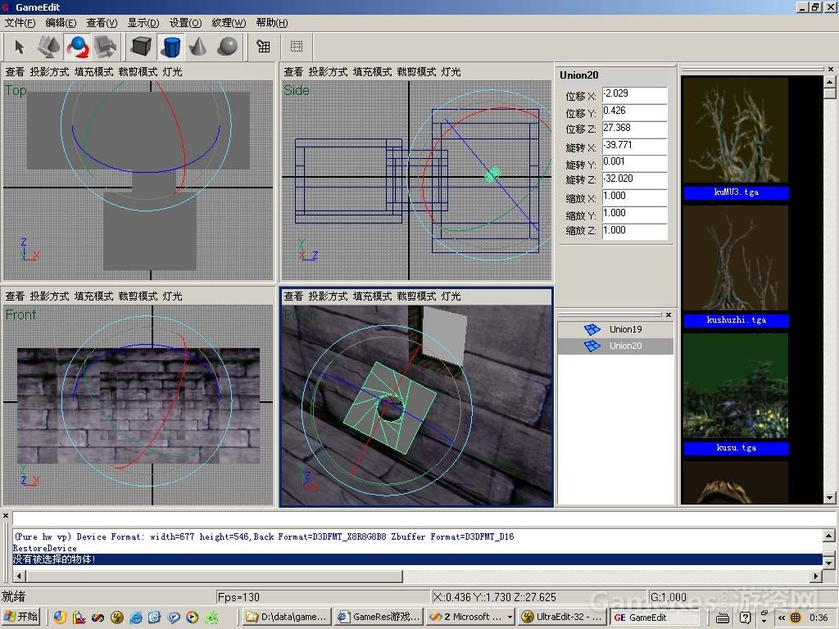Switch to UltraEdit-32 in the taskbar
Image resolution: width=839 pixels, height=629 pixels.
click(x=560, y=617)
